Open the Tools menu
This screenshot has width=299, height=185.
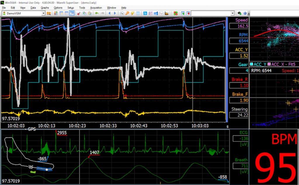[82, 8]
